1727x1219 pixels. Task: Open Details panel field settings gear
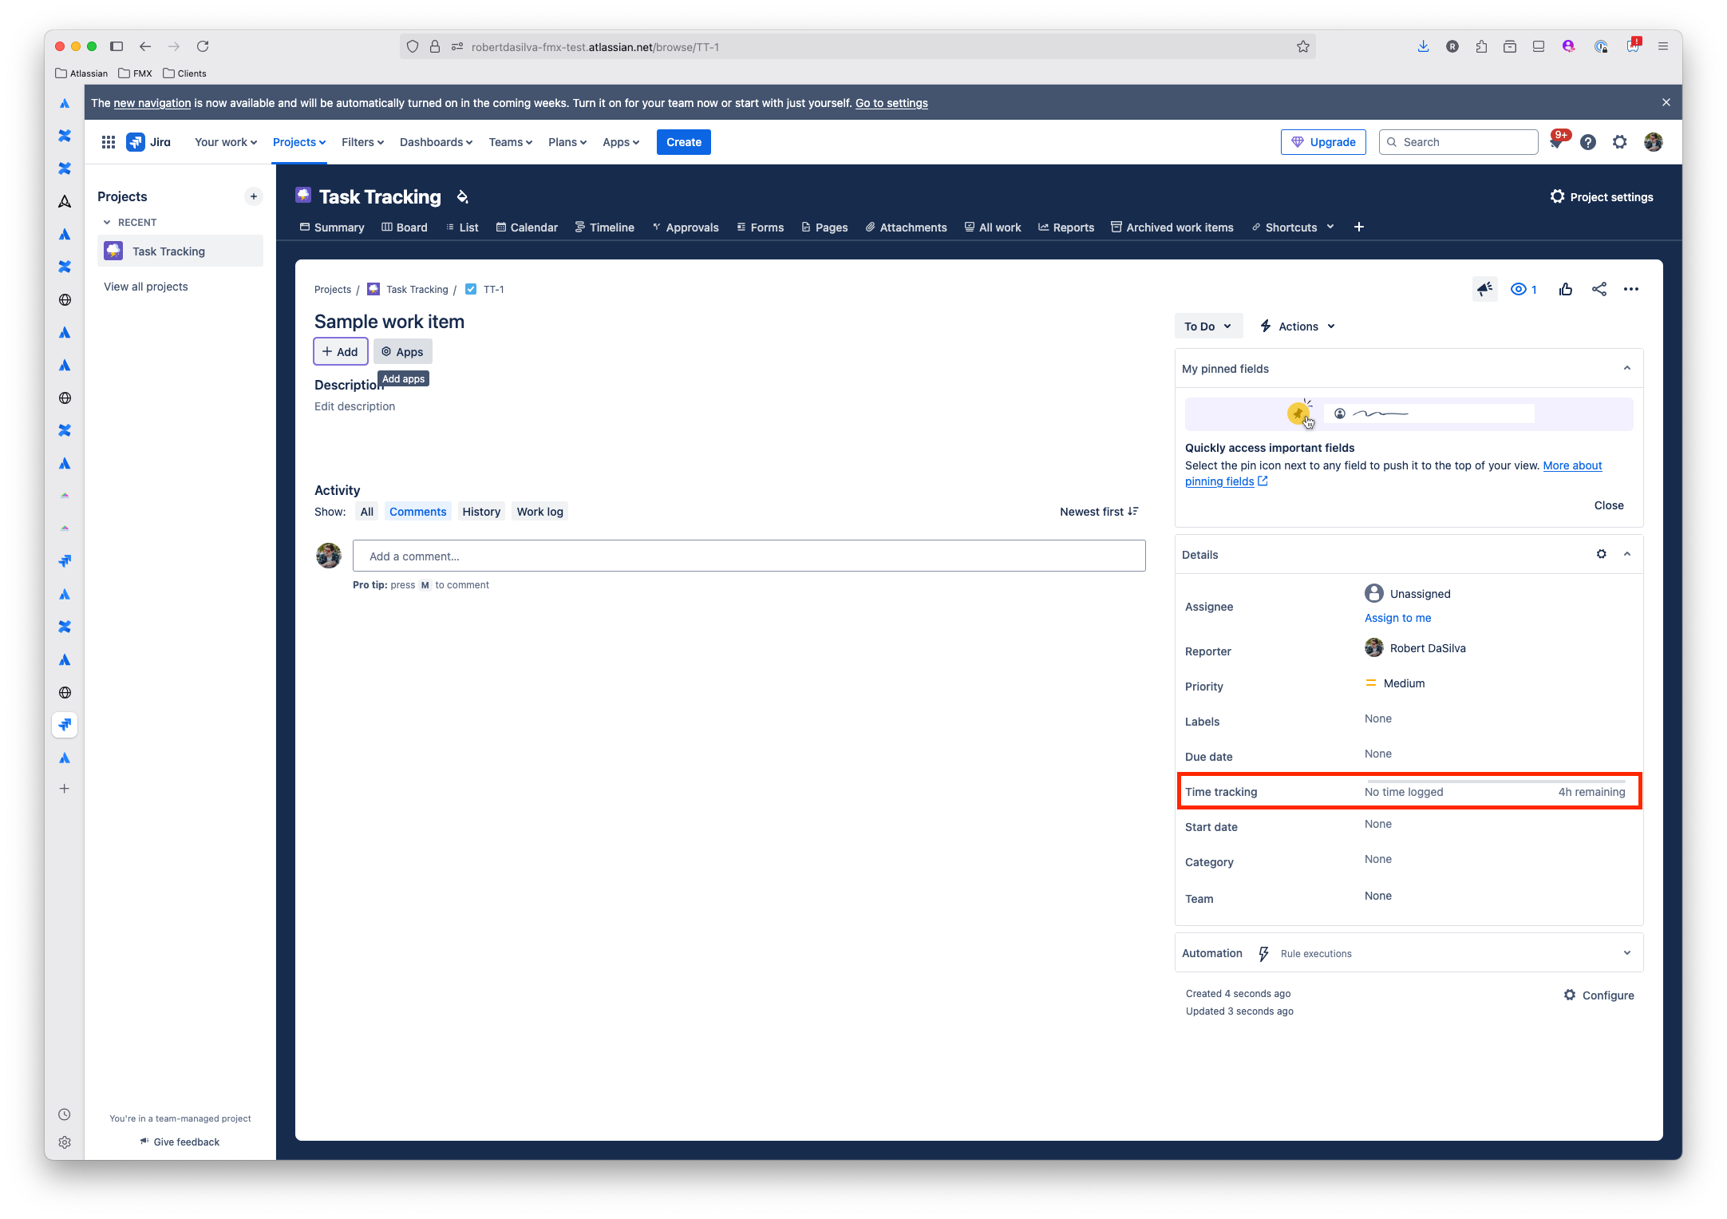(x=1602, y=553)
